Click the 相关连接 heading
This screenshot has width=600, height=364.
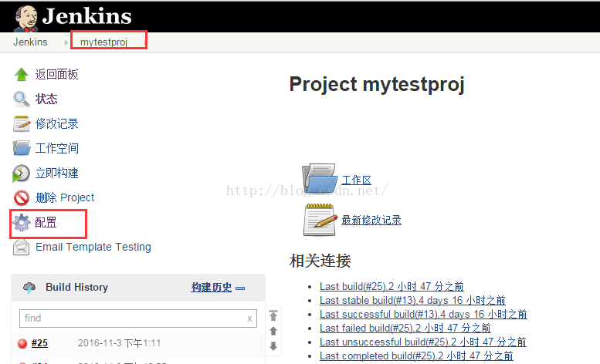click(320, 261)
